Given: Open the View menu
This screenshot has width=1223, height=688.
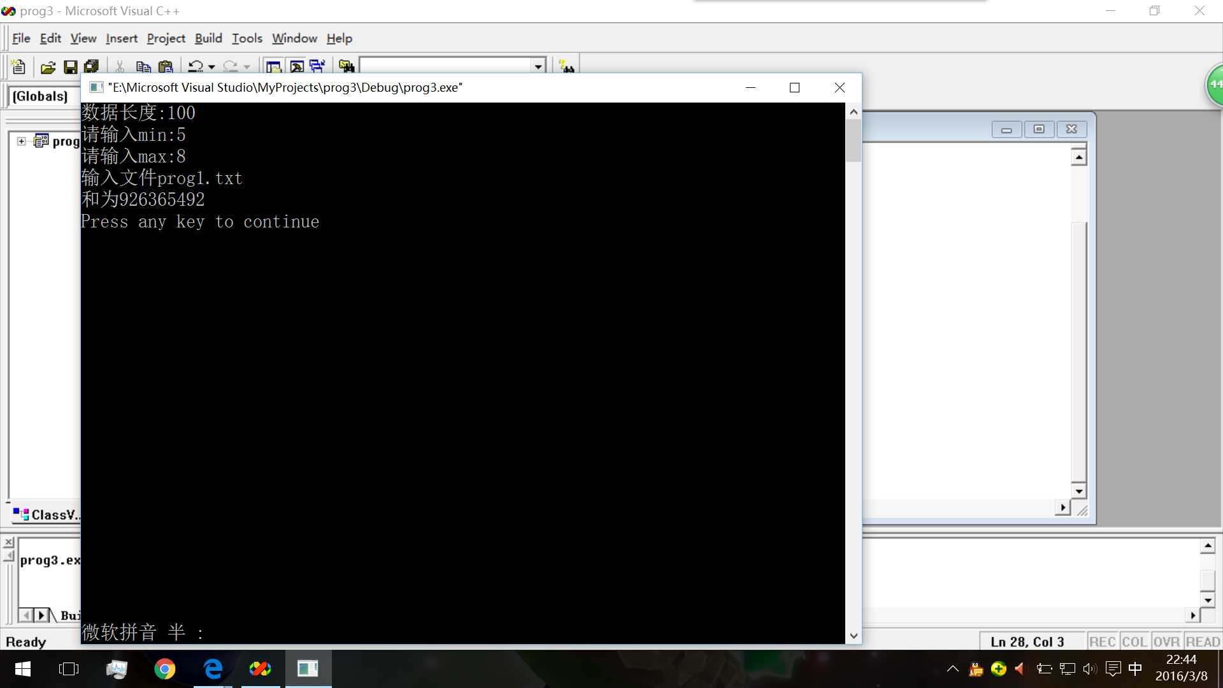Looking at the screenshot, I should pos(83,38).
